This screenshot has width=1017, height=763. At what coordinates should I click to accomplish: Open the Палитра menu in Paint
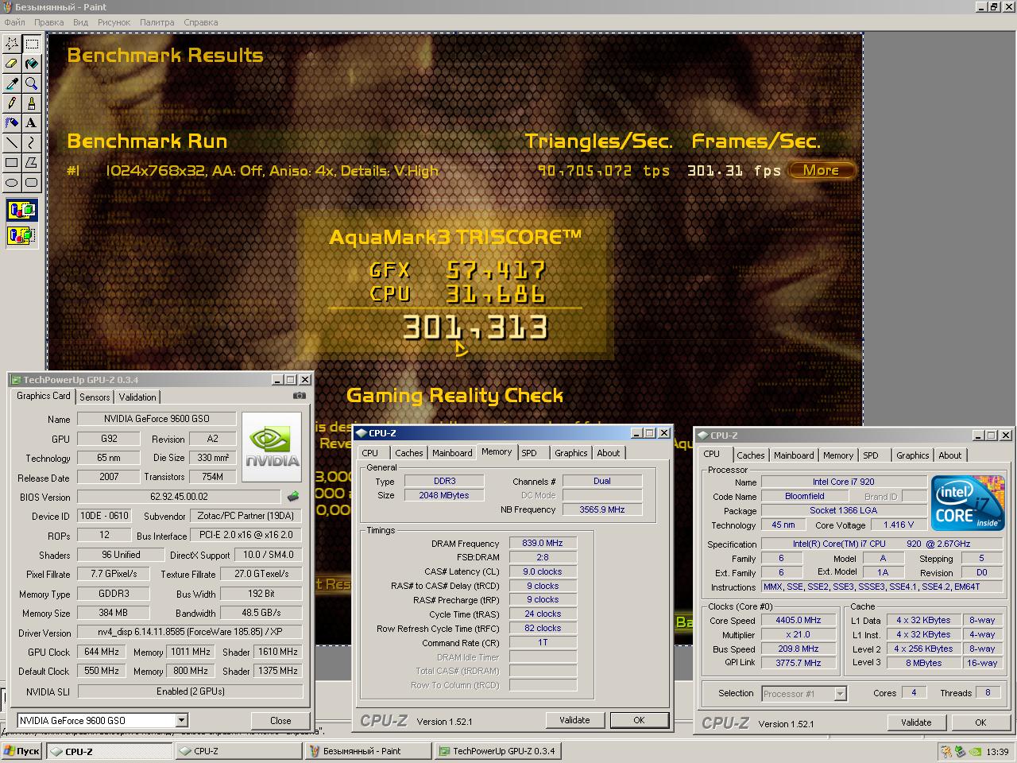157,22
